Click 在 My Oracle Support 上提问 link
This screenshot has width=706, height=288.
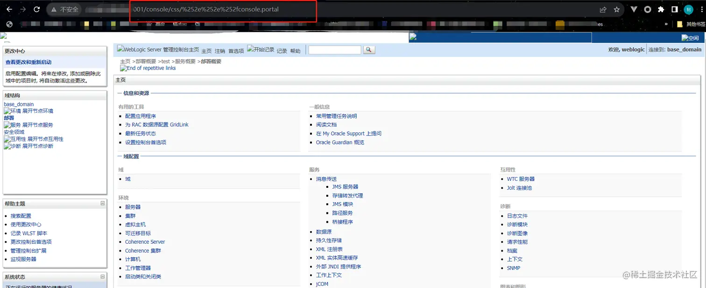click(349, 133)
